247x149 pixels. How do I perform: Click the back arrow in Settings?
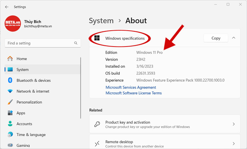[6, 7]
